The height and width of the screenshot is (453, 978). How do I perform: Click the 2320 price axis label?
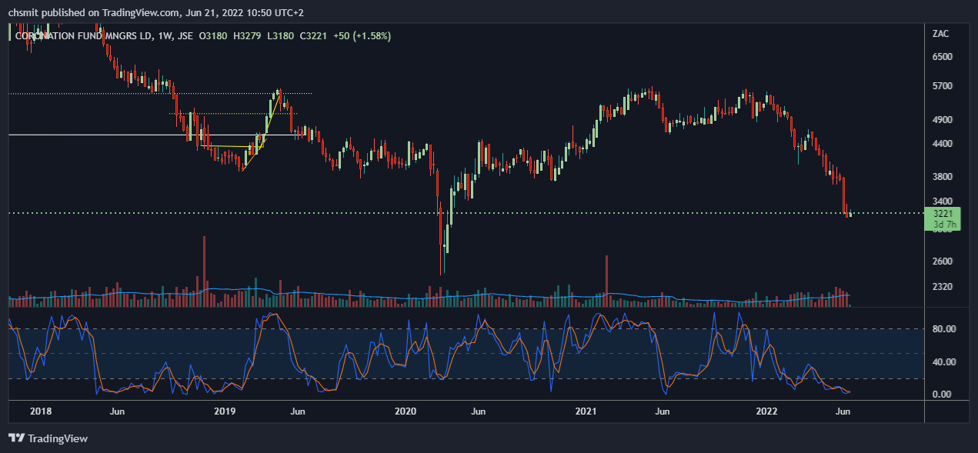pyautogui.click(x=943, y=287)
